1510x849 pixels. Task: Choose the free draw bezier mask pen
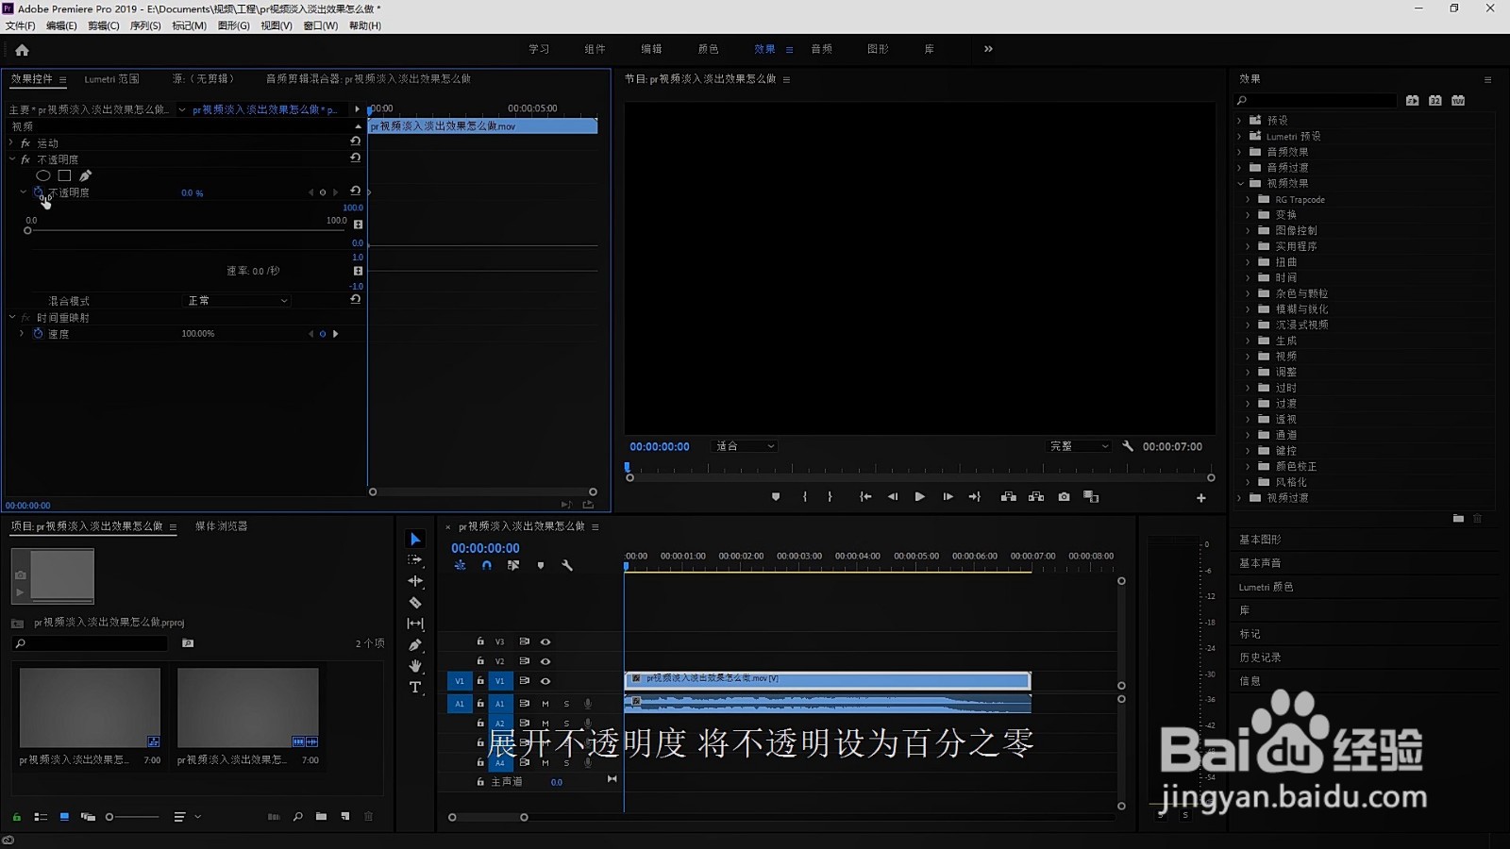pyautogui.click(x=86, y=175)
